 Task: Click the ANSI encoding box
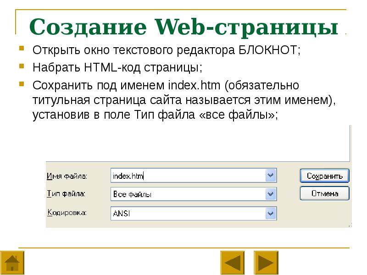pos(188,213)
